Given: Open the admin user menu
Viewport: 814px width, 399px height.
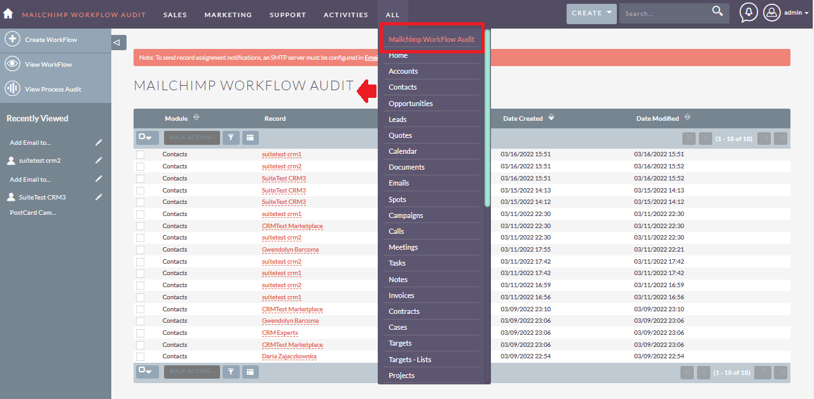Looking at the screenshot, I should [x=796, y=13].
